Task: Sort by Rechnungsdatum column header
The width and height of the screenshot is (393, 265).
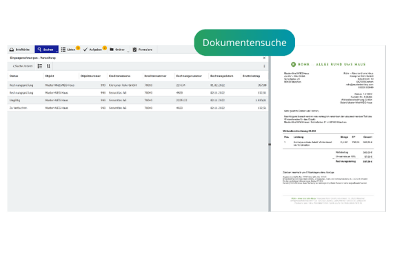Action: tap(221, 76)
